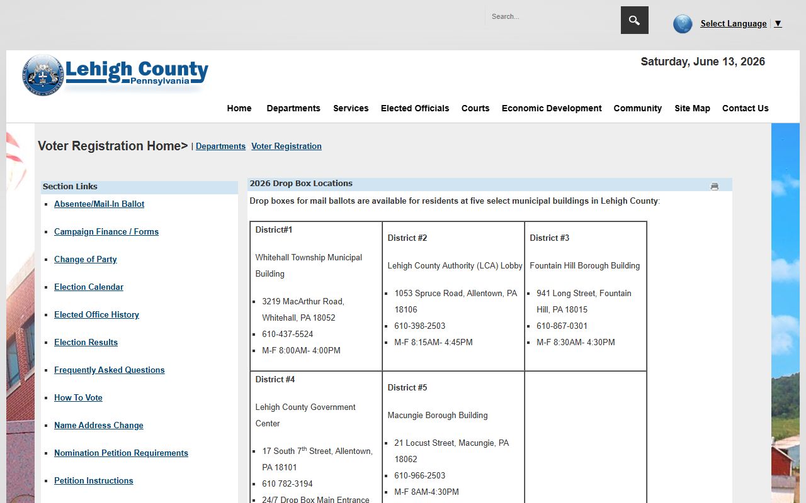Open the Select Language dropdown arrow
This screenshot has width=806, height=503.
click(778, 23)
